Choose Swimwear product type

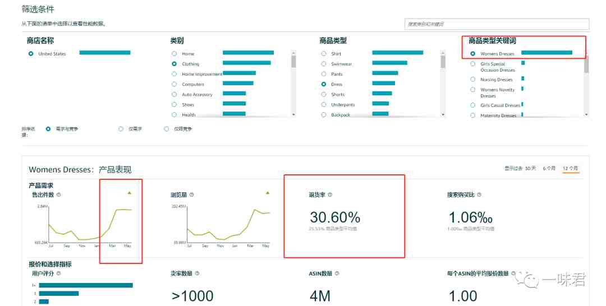(324, 64)
